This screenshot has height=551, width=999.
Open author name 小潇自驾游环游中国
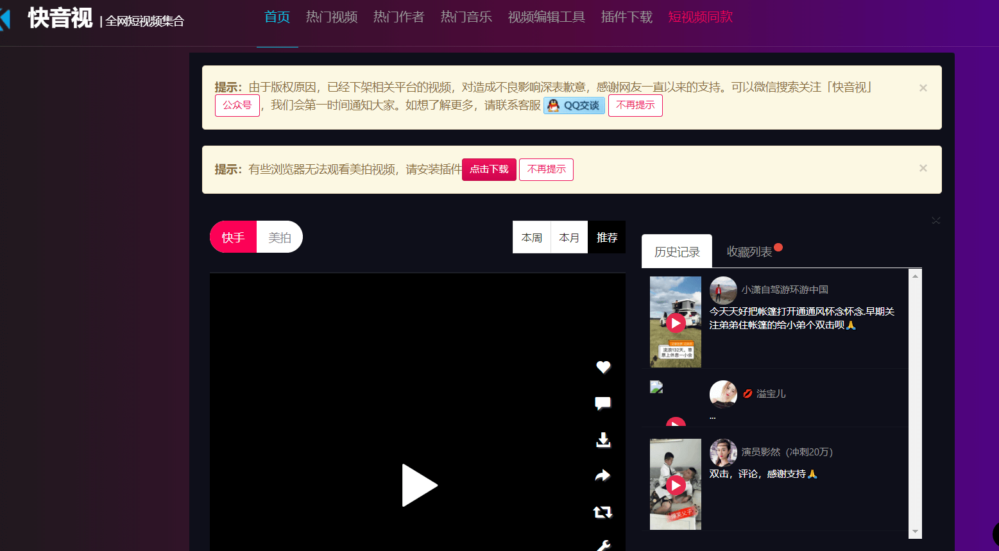point(785,290)
